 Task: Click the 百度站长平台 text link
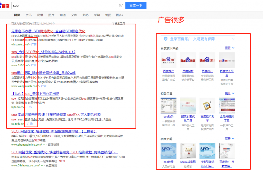pyautogui.click(x=227, y=73)
